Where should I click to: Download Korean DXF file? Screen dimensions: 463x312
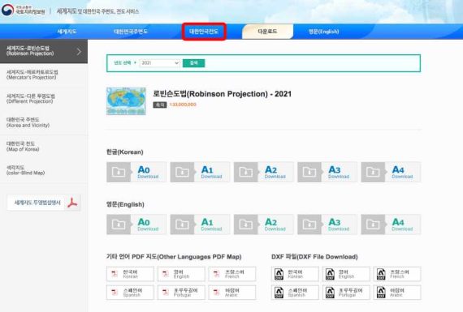point(295,274)
